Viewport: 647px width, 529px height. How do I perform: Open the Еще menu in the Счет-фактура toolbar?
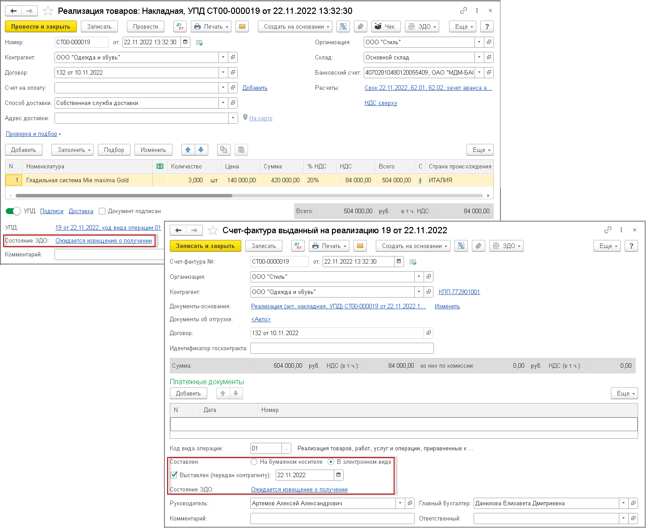[608, 246]
